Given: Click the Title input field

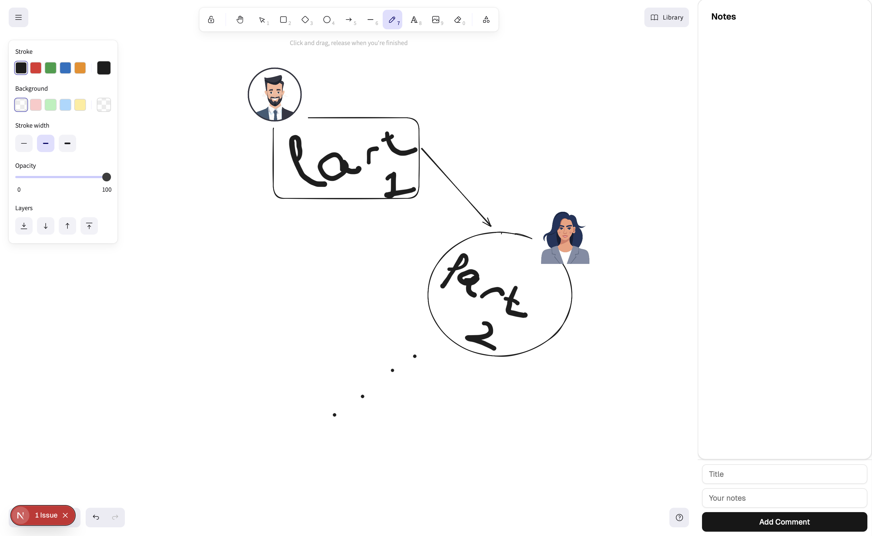Looking at the screenshot, I should tap(784, 474).
